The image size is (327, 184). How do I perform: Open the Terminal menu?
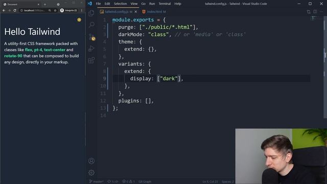coord(165,4)
